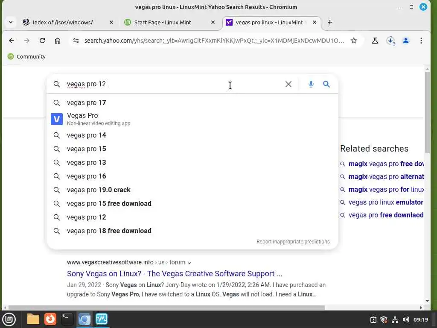Open the system monitor taskbar icon

[x=102, y=319]
